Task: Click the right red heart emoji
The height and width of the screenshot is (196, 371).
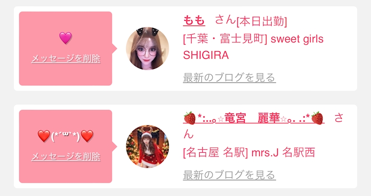Action: point(87,136)
